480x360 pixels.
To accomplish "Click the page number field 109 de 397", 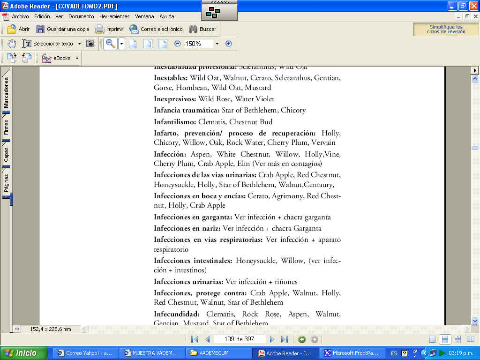I will (x=240, y=339).
